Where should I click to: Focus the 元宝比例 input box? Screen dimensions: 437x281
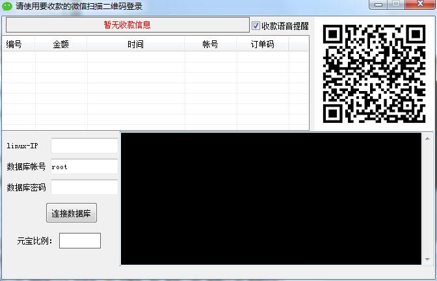point(80,241)
